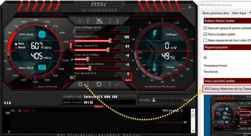
Task: Switch to the Video Kaydı tab
Action: coord(239,13)
